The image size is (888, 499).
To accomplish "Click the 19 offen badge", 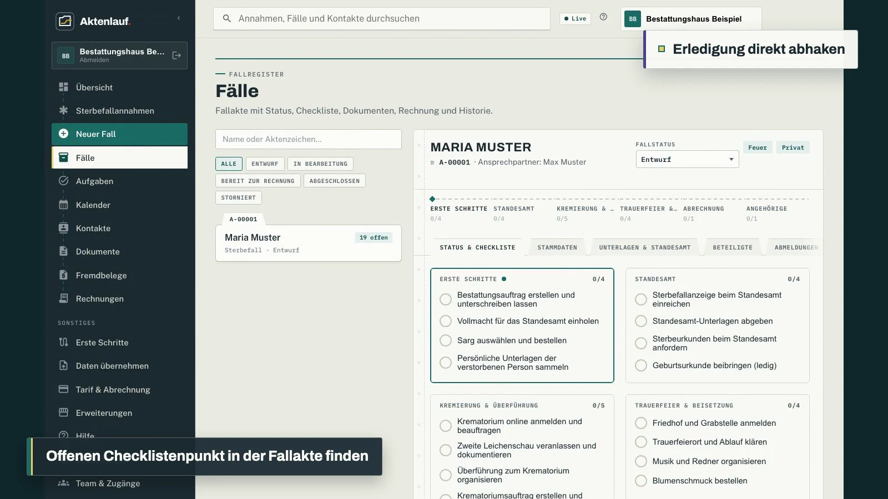I will (x=374, y=237).
